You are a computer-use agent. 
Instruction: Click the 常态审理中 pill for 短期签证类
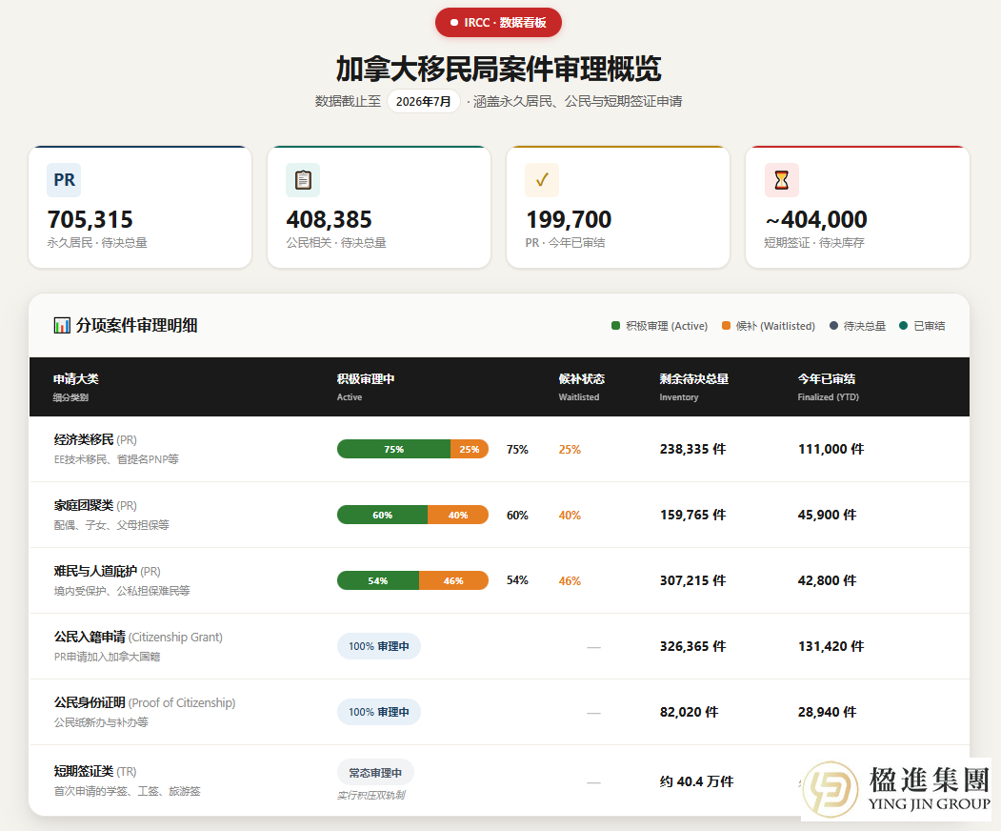click(375, 773)
